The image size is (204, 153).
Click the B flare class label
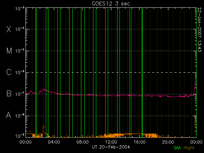point(9,93)
